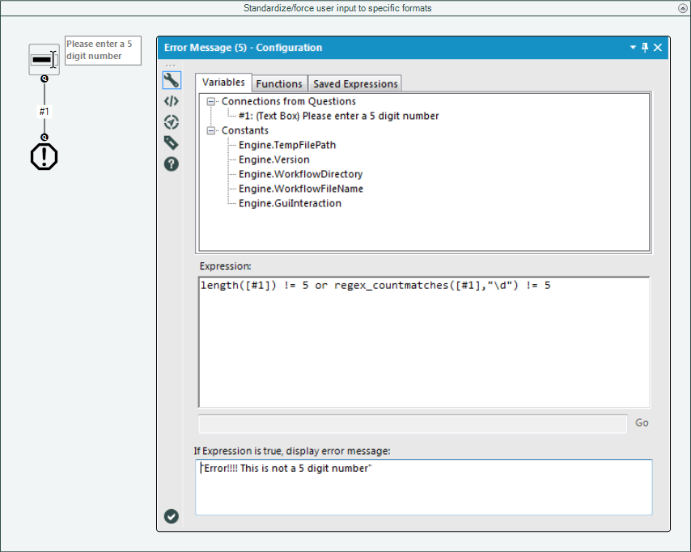Screen dimensions: 691x552
Task: Open the XML view icon
Action: point(172,101)
